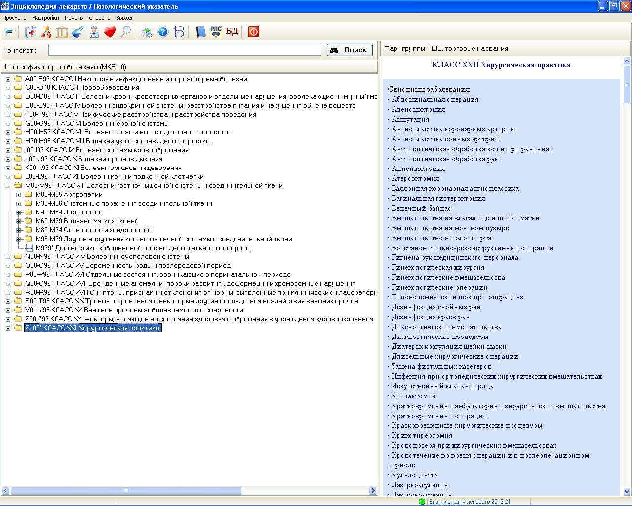Expand the Z100* Хирургическая практика node
Viewport: 632px width, 506px height.
(8, 328)
